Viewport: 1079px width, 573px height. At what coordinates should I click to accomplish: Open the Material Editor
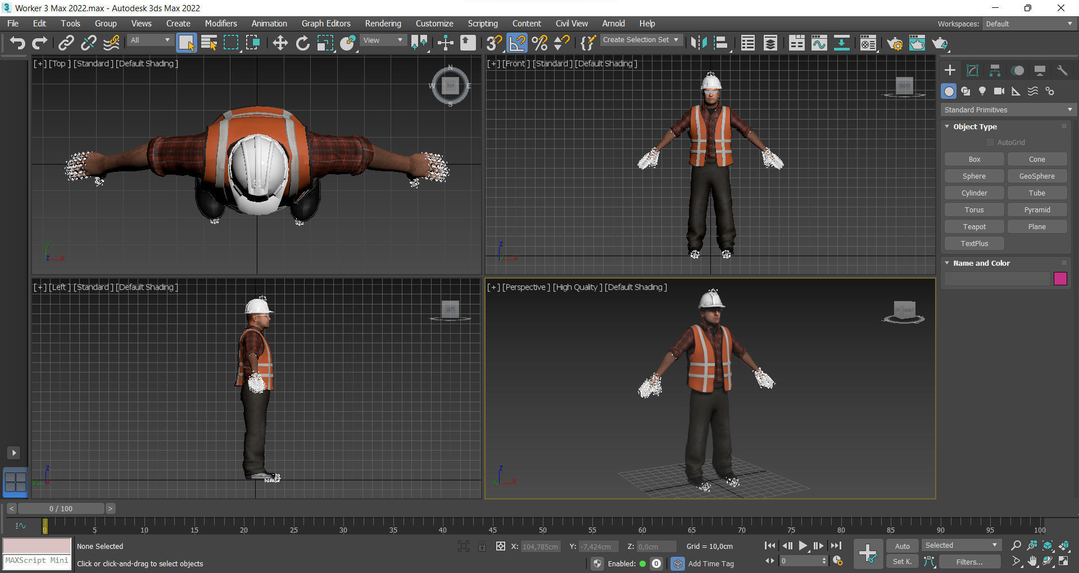(868, 43)
